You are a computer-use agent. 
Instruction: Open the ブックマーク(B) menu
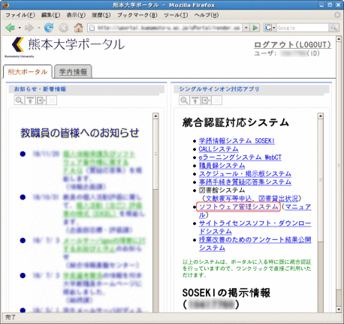pos(137,15)
